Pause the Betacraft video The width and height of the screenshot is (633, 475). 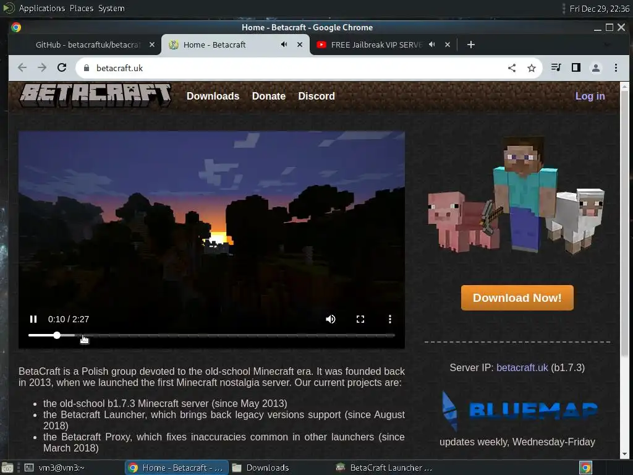tap(33, 319)
